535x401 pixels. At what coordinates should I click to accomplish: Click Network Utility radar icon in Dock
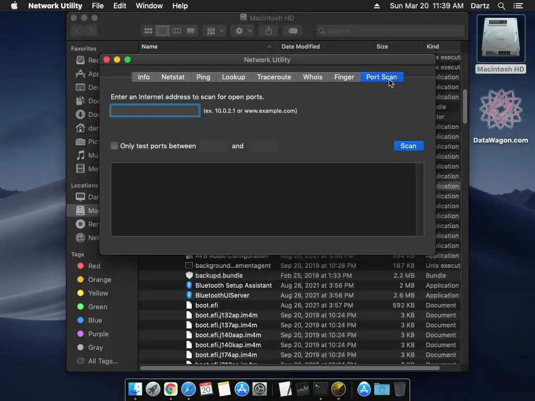[x=338, y=389]
